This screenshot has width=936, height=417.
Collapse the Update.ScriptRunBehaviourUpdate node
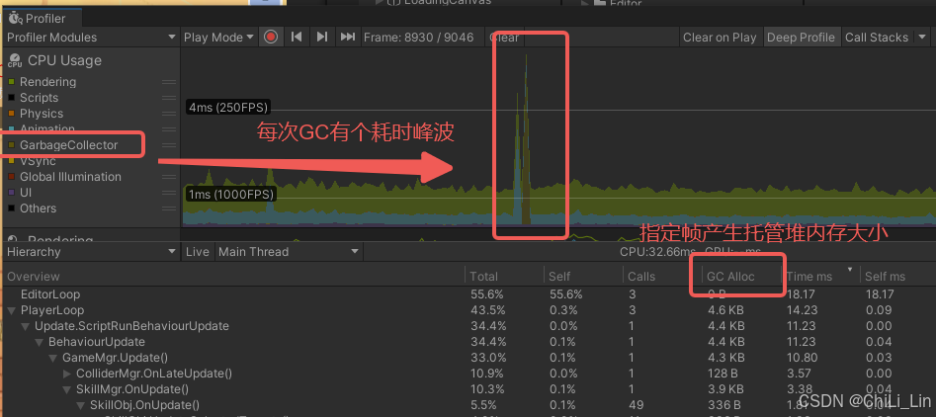(x=25, y=326)
